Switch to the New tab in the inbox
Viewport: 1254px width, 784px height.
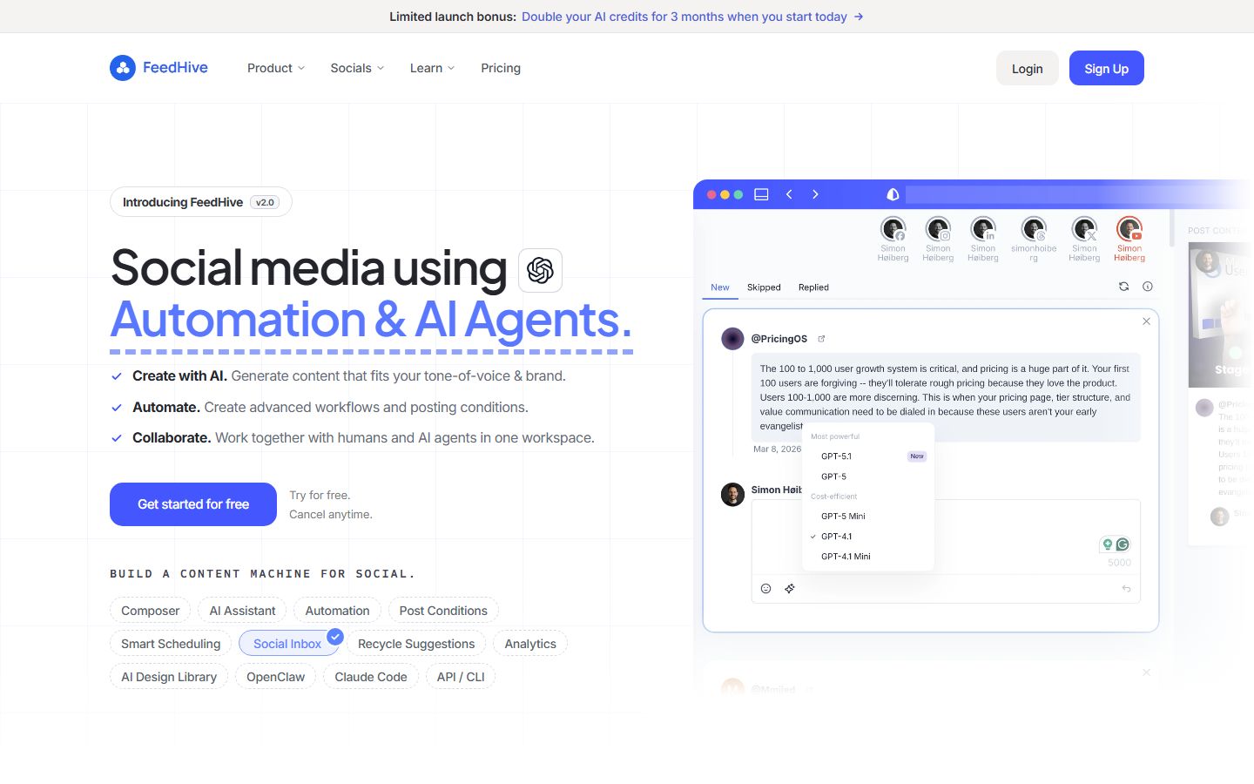pos(720,287)
